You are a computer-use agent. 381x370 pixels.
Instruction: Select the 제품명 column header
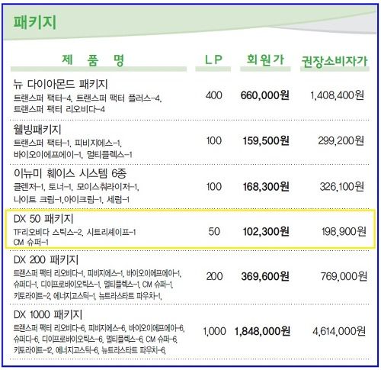pos(93,60)
